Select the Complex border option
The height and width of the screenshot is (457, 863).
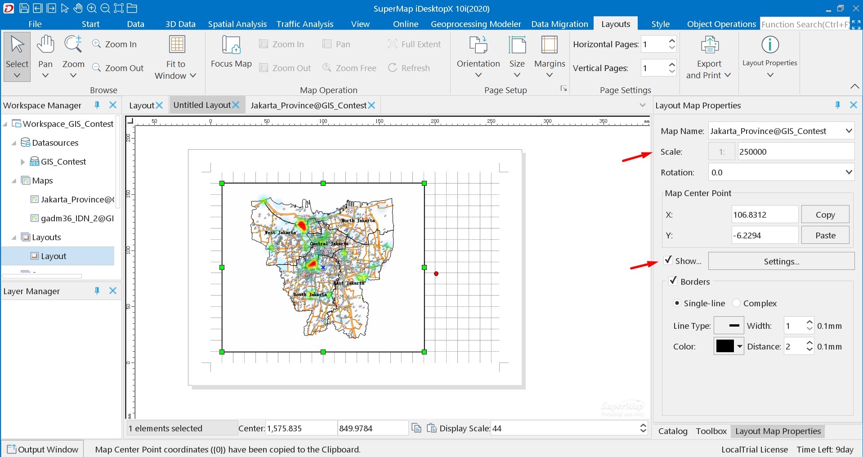pyautogui.click(x=737, y=303)
